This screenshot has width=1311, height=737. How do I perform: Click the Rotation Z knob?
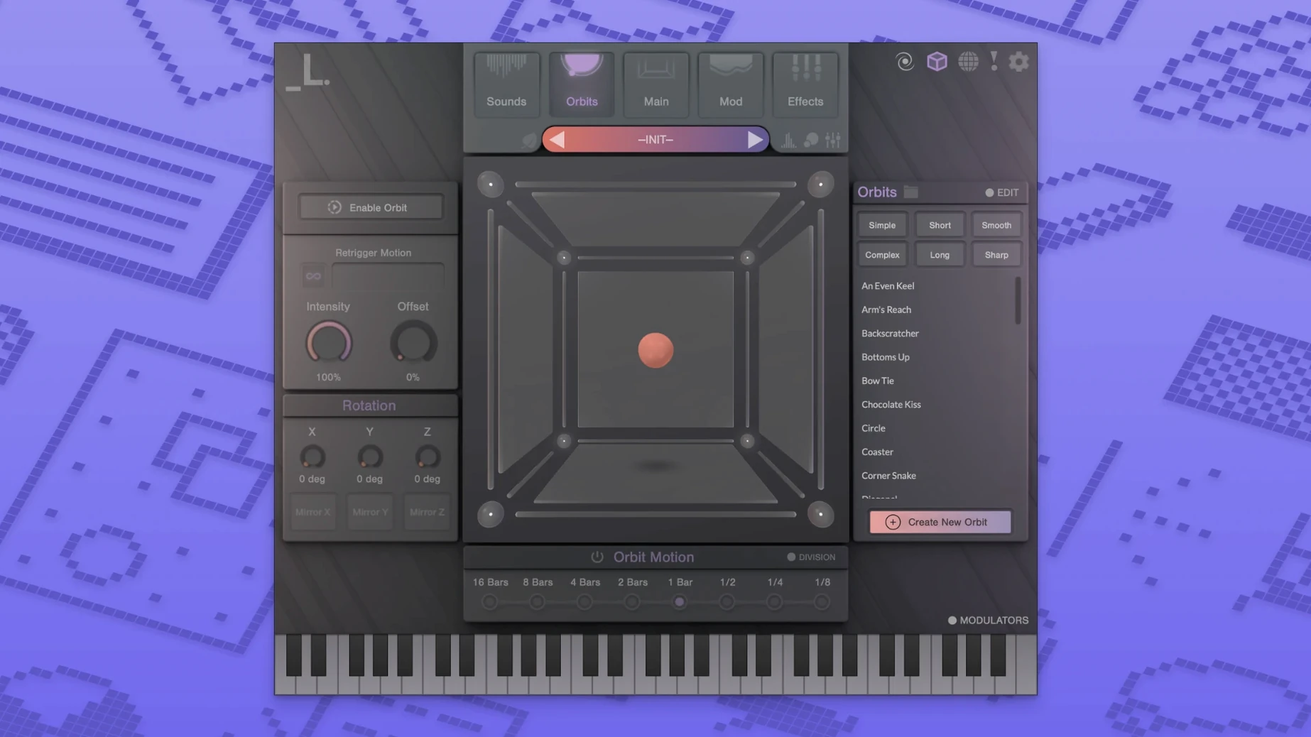tap(427, 457)
